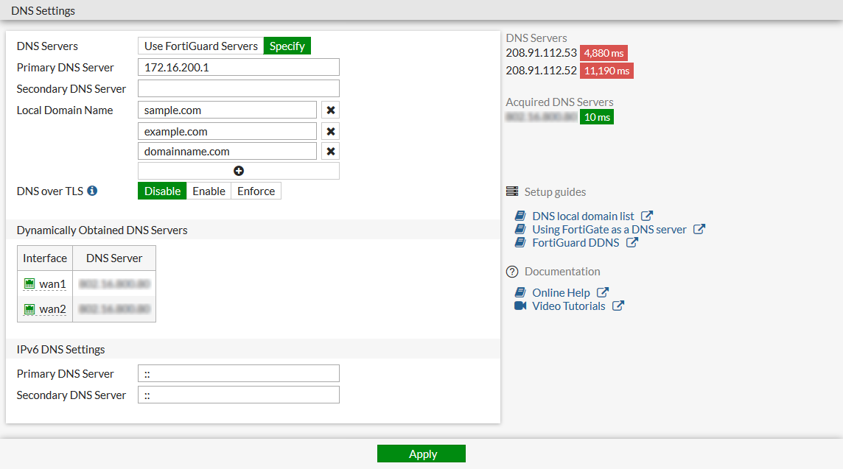843x469 pixels.
Task: Click the IPv6 DNS Settings heading
Action: coord(60,349)
